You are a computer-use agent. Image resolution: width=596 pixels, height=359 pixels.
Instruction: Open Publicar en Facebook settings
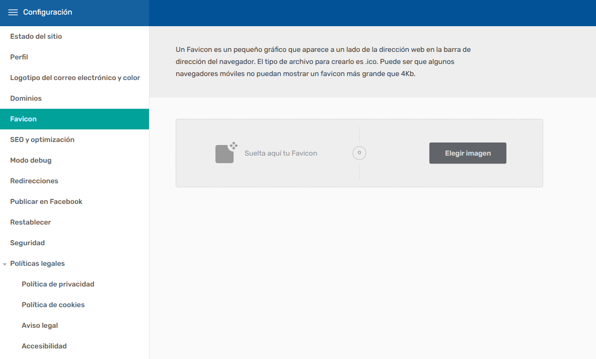74,201
